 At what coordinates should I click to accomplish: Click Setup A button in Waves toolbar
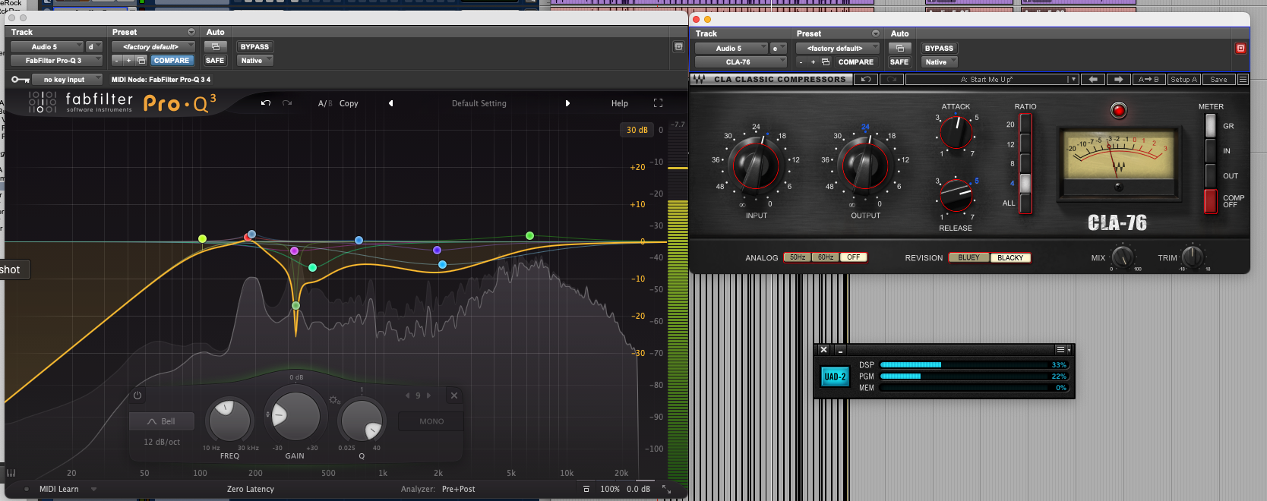1183,79
